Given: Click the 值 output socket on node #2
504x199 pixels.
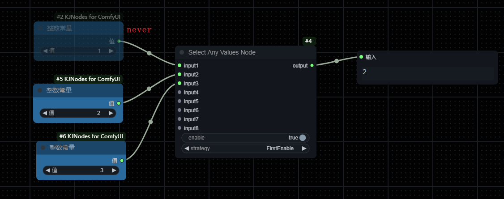Looking at the screenshot, I should (x=119, y=41).
